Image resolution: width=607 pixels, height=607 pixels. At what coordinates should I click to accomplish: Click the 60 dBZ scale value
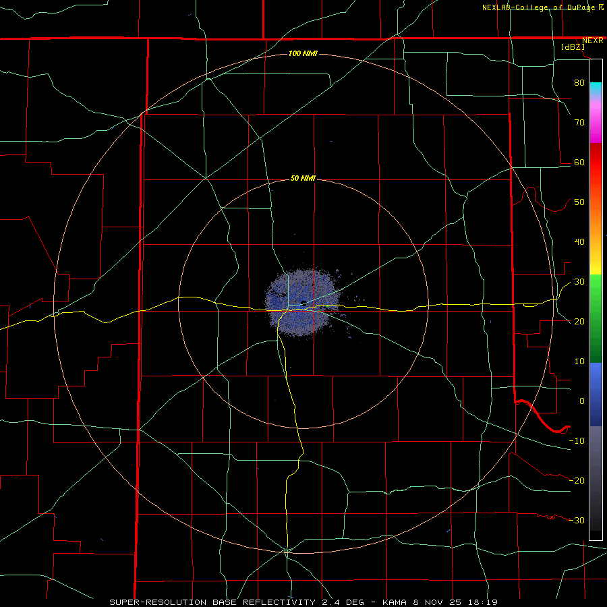(x=579, y=162)
